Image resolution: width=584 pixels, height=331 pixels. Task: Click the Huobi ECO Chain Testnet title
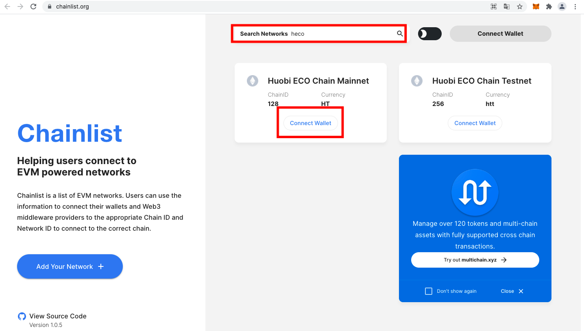(482, 81)
